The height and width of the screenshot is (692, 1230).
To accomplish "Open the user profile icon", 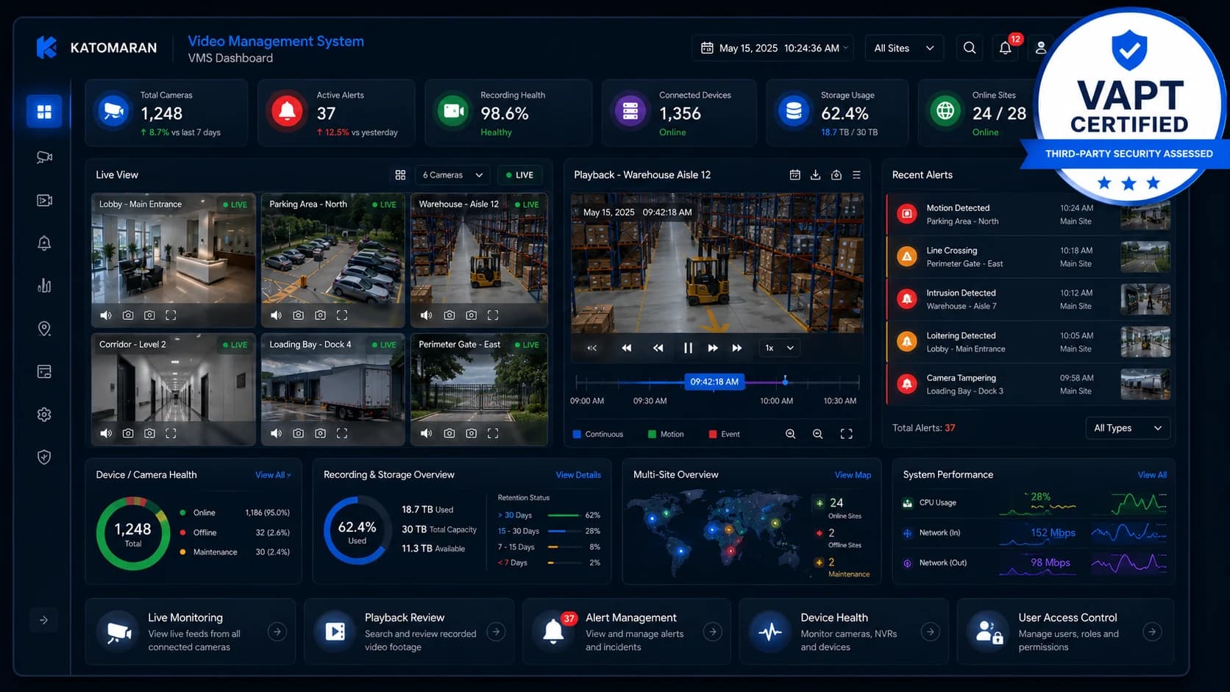I will pos(1040,48).
